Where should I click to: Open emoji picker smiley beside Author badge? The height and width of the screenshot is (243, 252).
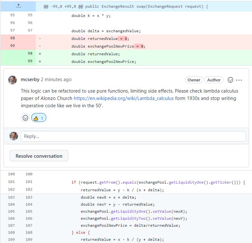pyautogui.click(x=230, y=80)
